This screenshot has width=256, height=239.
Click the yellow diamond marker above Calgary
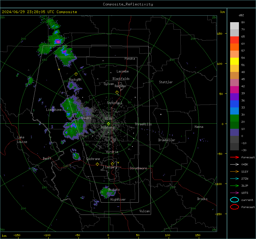112,164
